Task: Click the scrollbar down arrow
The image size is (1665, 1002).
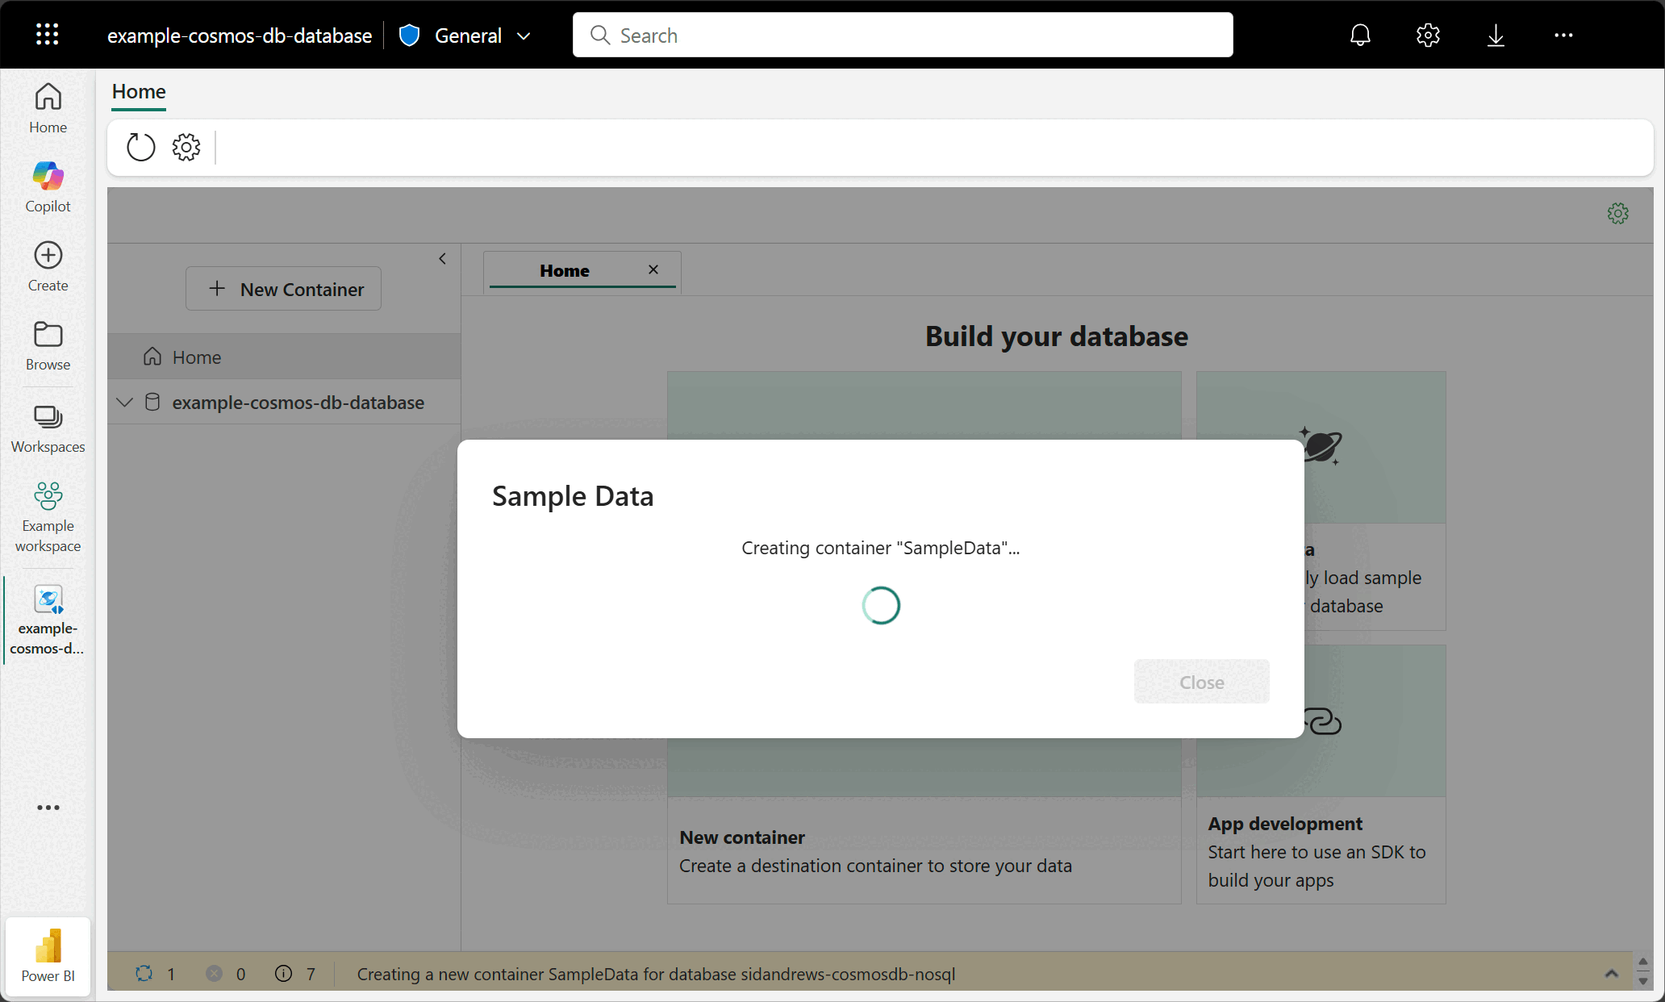Action: [x=1643, y=982]
